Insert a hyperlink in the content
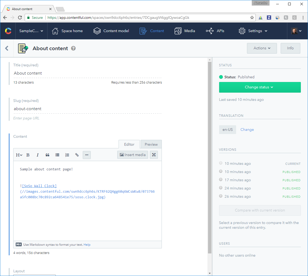The height and width of the screenshot is (276, 308). 77,155
